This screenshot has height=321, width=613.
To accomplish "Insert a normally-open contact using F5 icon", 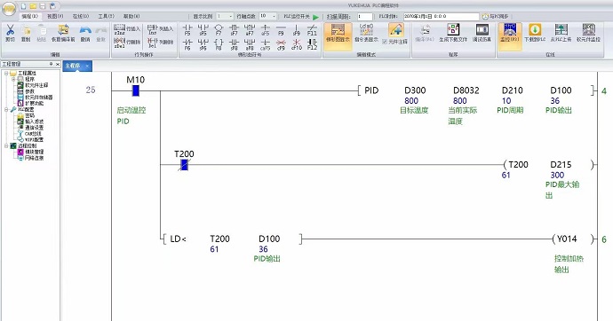I will [187, 29].
